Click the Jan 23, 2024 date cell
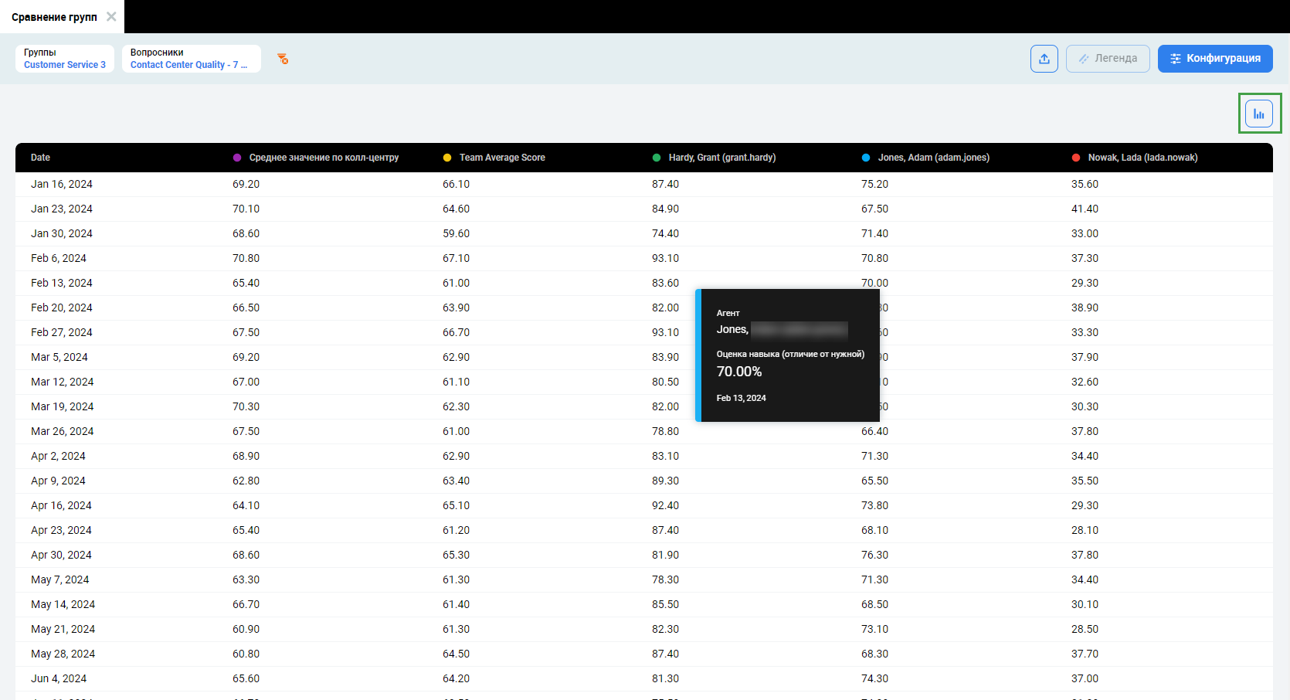 point(62,209)
